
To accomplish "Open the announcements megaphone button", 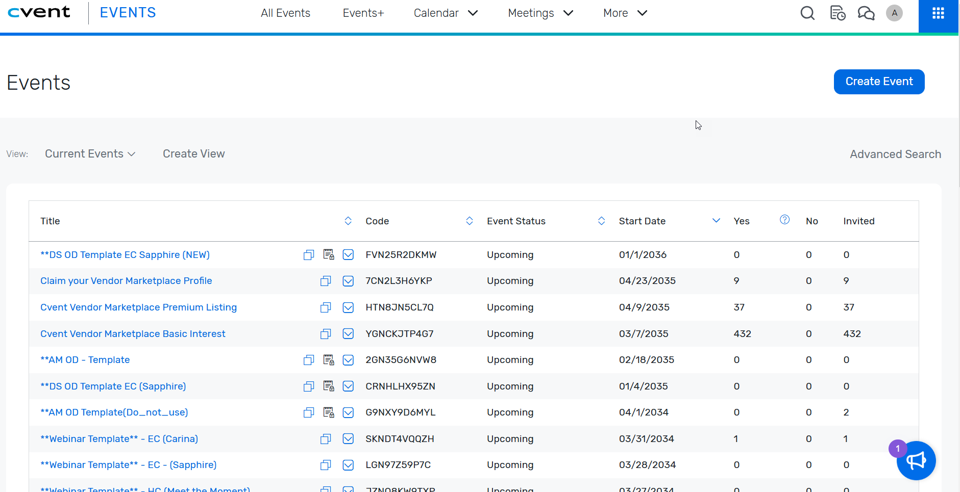I will tap(916, 460).
